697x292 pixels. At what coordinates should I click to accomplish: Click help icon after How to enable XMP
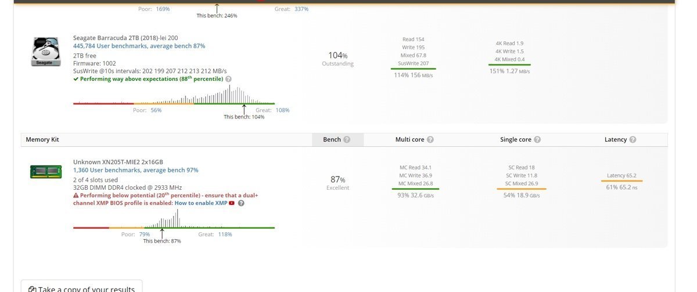tap(241, 203)
